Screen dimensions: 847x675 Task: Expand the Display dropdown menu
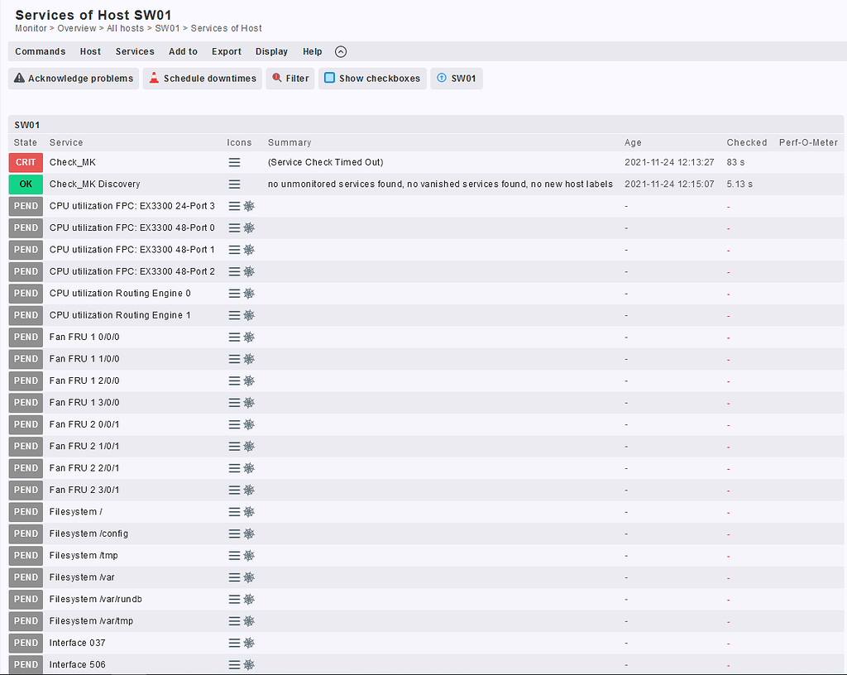271,51
